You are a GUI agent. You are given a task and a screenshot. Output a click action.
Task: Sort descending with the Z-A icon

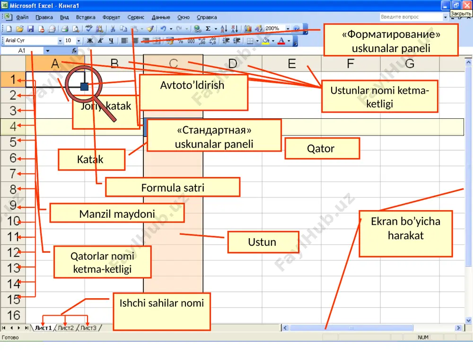(x=235, y=29)
